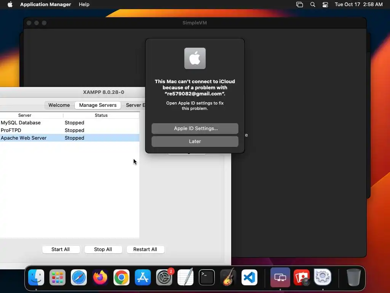Switch to the Server Events tab
Viewport: 390px width, 293px height.
click(135, 105)
